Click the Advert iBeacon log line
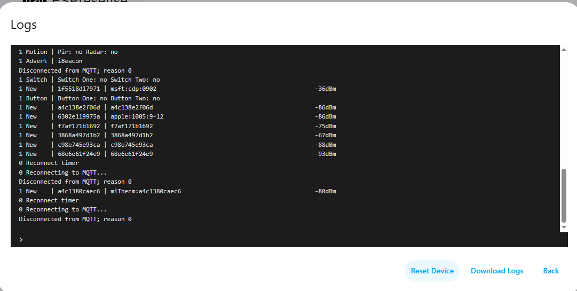 coord(51,61)
